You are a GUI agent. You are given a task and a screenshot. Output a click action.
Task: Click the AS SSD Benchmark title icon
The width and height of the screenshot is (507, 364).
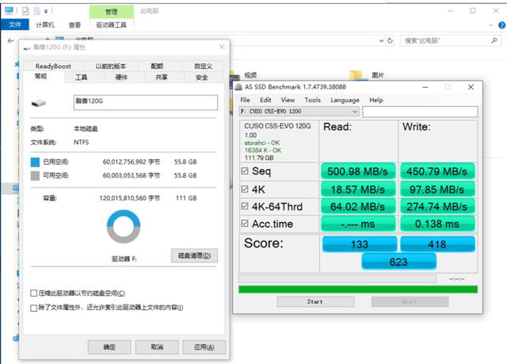point(238,86)
